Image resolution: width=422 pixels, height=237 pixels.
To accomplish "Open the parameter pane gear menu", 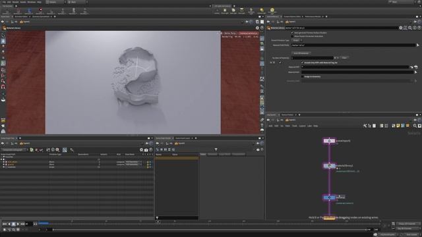I will click(x=401, y=28).
